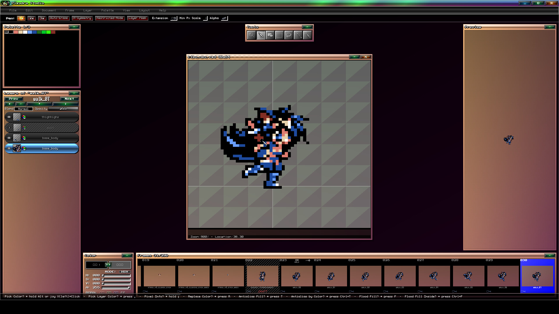This screenshot has width=559, height=314.
Task: Enable Auto-Erase pen option
Action: point(59,18)
